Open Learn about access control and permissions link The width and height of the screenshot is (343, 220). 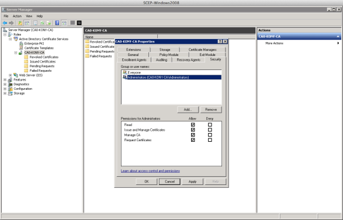[150, 171]
